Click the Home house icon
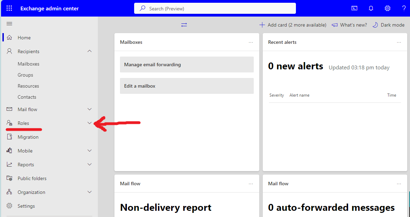Viewport: 410px width, 217px height. click(9, 38)
